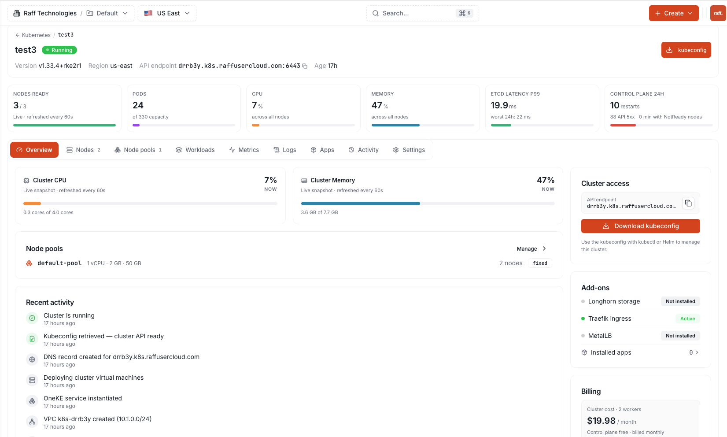Click the Nodes Ready progress bar
This screenshot has width=727, height=437.
pos(64,125)
